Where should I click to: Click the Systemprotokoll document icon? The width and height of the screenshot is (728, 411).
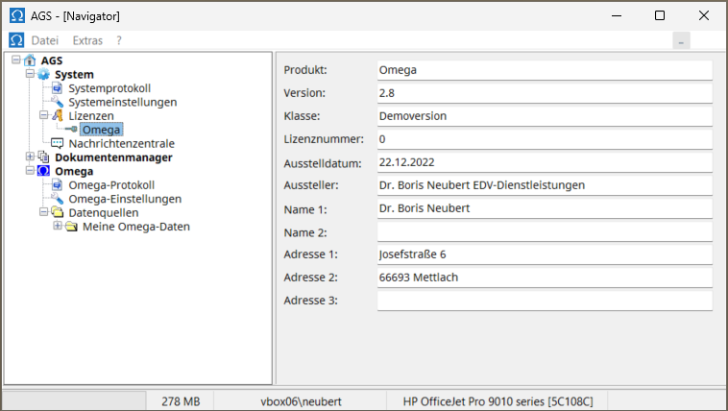tap(57, 88)
